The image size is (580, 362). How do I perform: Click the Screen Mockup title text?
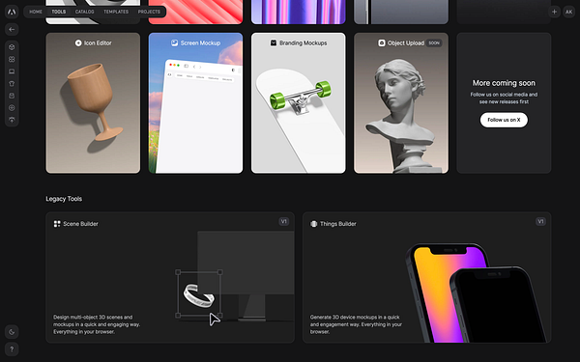click(x=200, y=43)
